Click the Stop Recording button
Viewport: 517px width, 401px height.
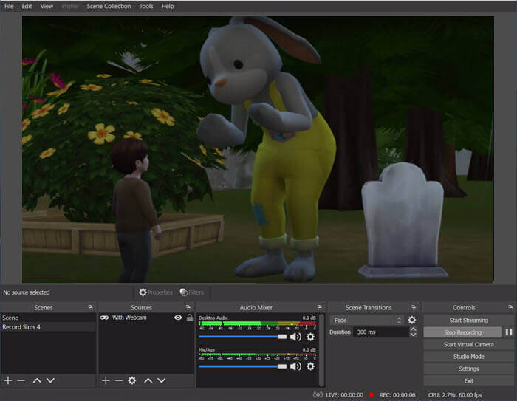coord(462,332)
